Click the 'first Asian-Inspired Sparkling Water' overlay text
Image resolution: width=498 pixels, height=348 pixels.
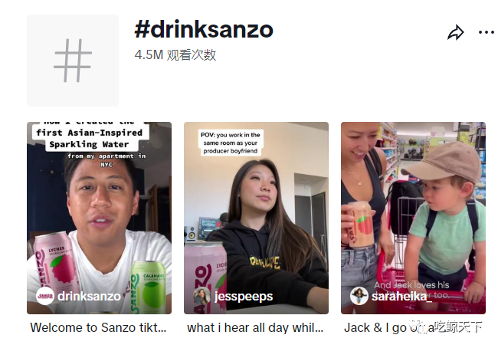(89, 138)
